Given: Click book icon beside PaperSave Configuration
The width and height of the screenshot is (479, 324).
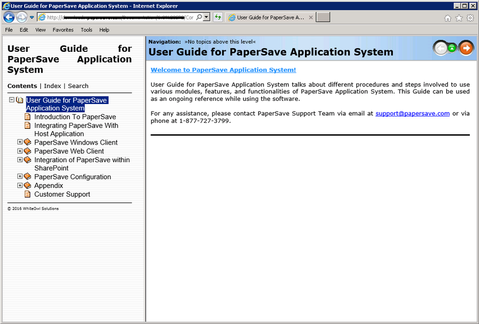Looking at the screenshot, I should point(27,177).
